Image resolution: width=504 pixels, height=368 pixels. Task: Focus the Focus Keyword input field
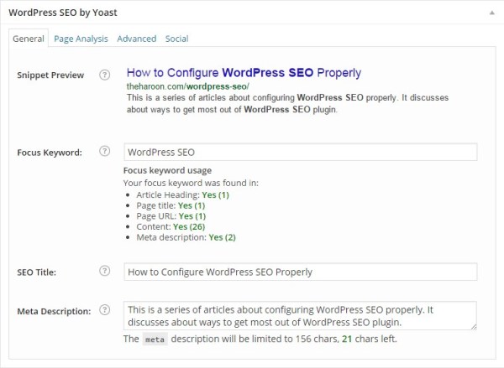click(x=300, y=152)
